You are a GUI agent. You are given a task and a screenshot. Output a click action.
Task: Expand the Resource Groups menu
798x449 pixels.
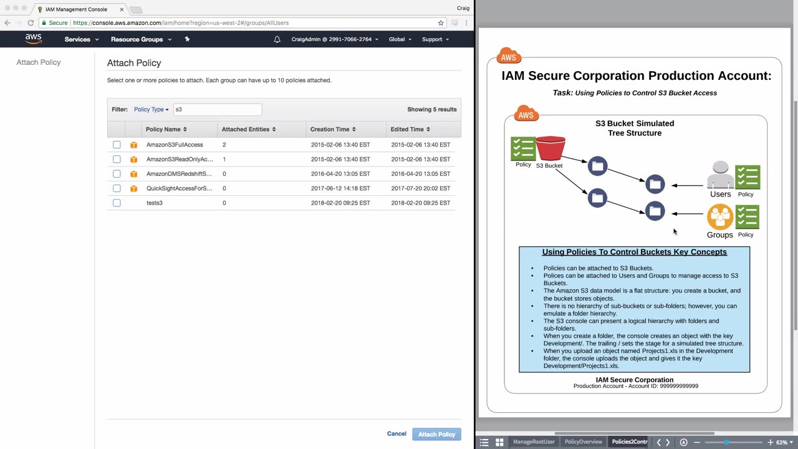pos(141,39)
